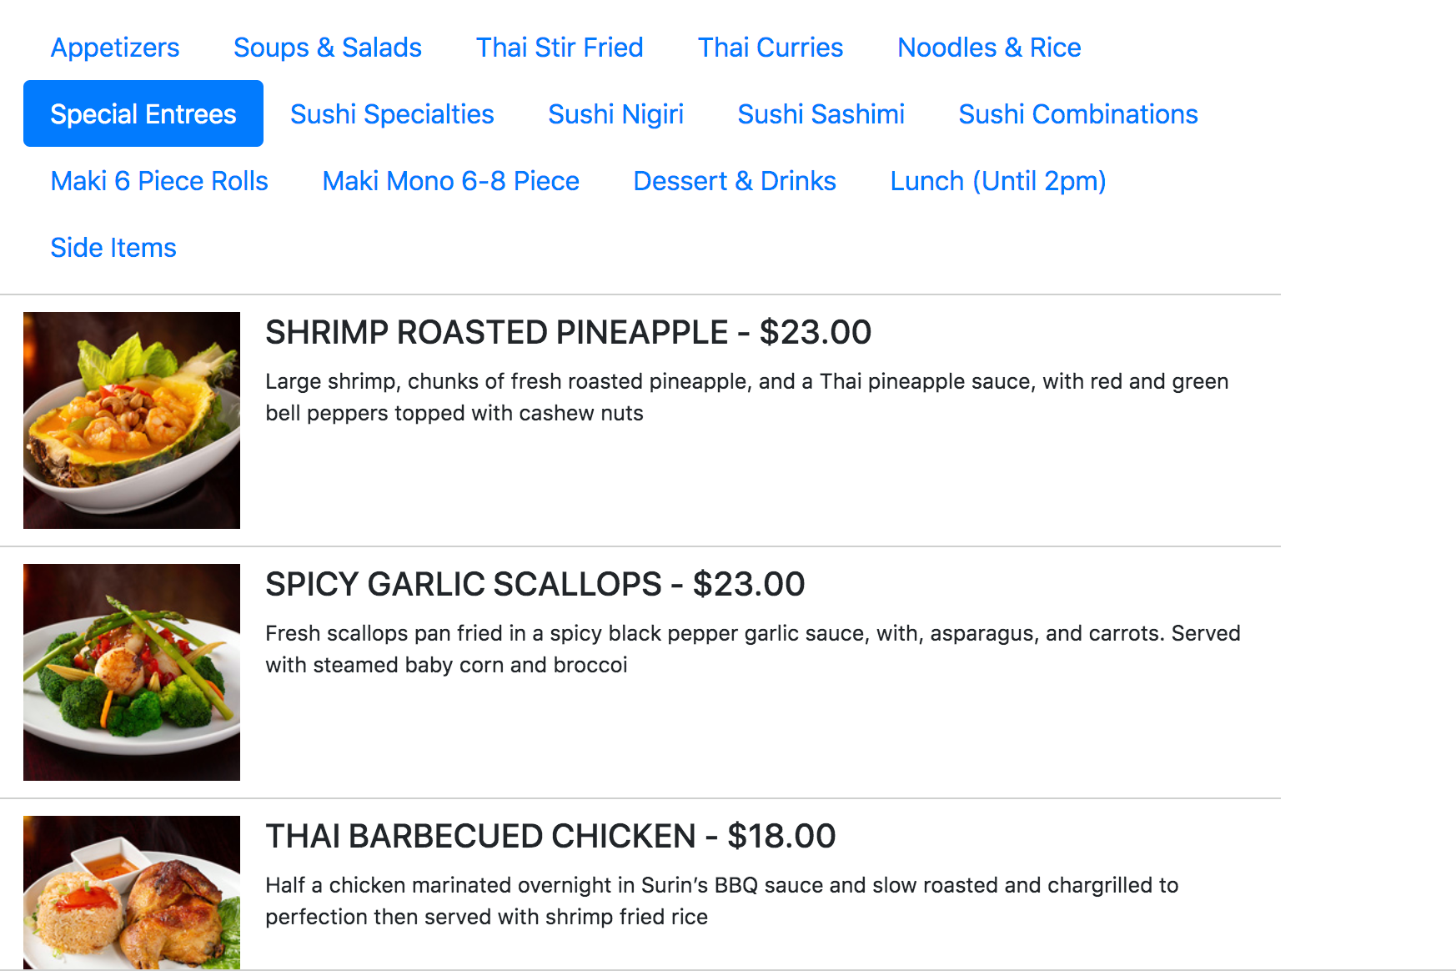Viewport: 1456px width, 971px height.
Task: Select the Side Items tab
Action: 113,248
